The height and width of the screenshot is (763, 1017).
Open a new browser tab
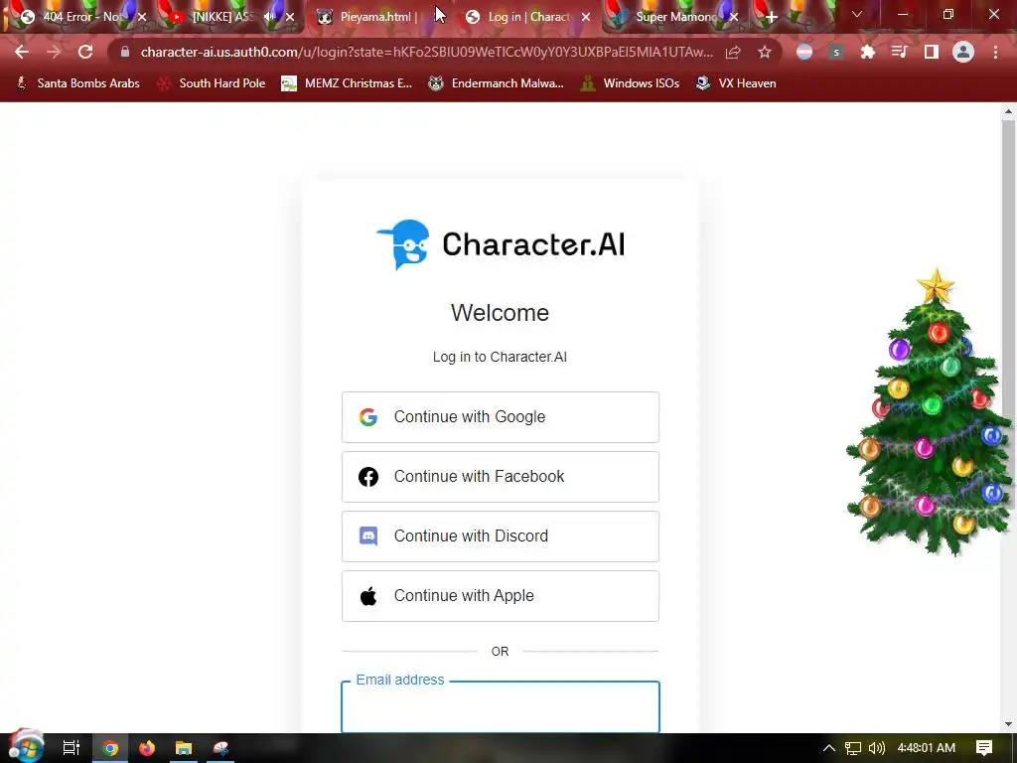[771, 17]
